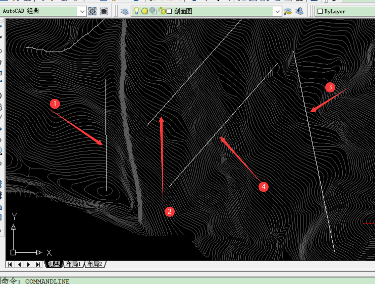Click in the command line input area
This screenshot has width=375, height=284.
click(x=202, y=281)
